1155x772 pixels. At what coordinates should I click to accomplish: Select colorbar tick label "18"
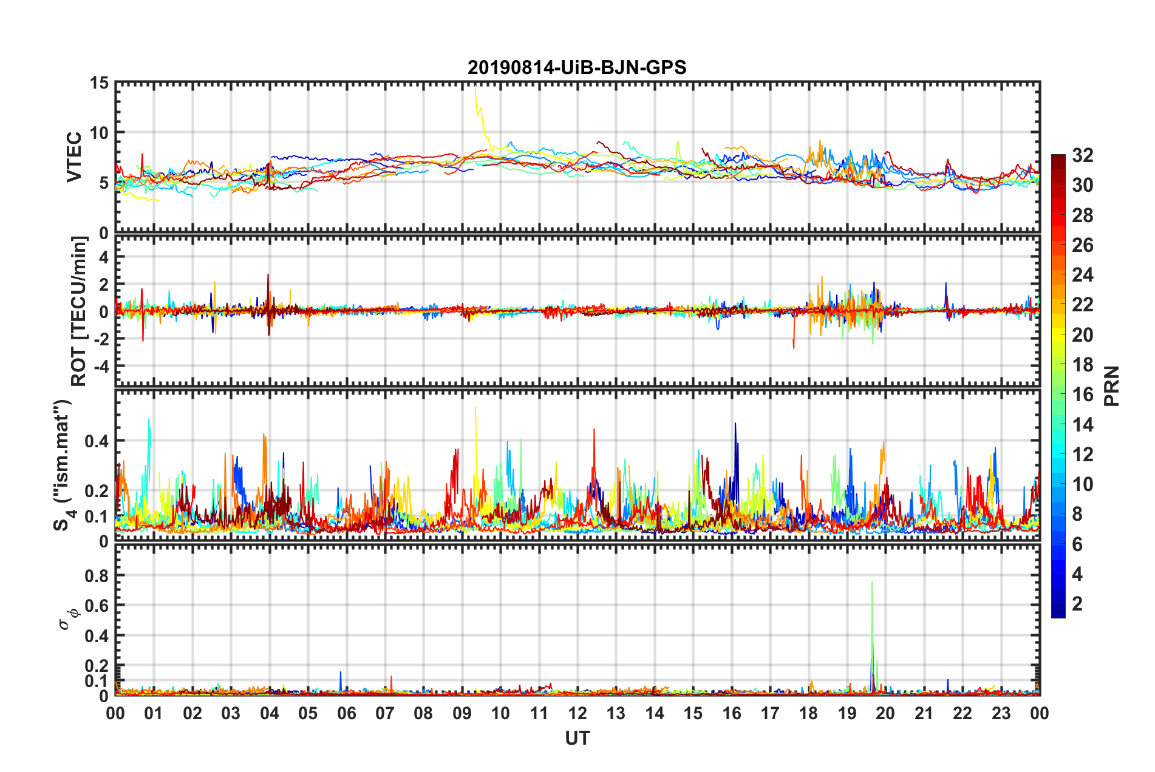(1083, 365)
